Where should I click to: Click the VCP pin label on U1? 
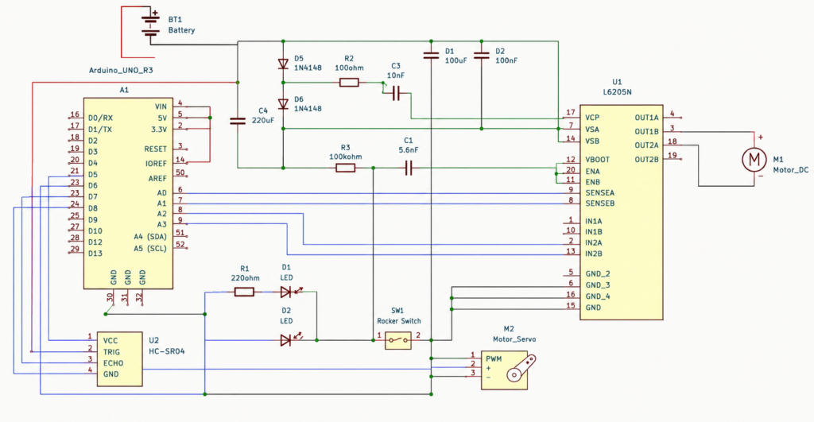click(x=592, y=118)
